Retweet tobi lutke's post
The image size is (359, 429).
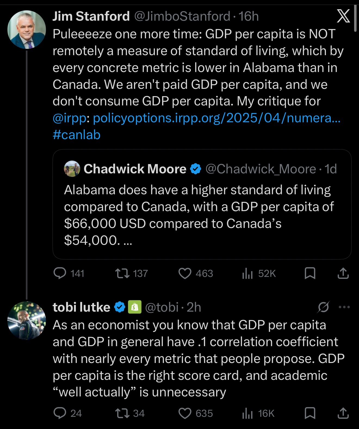coord(122,413)
